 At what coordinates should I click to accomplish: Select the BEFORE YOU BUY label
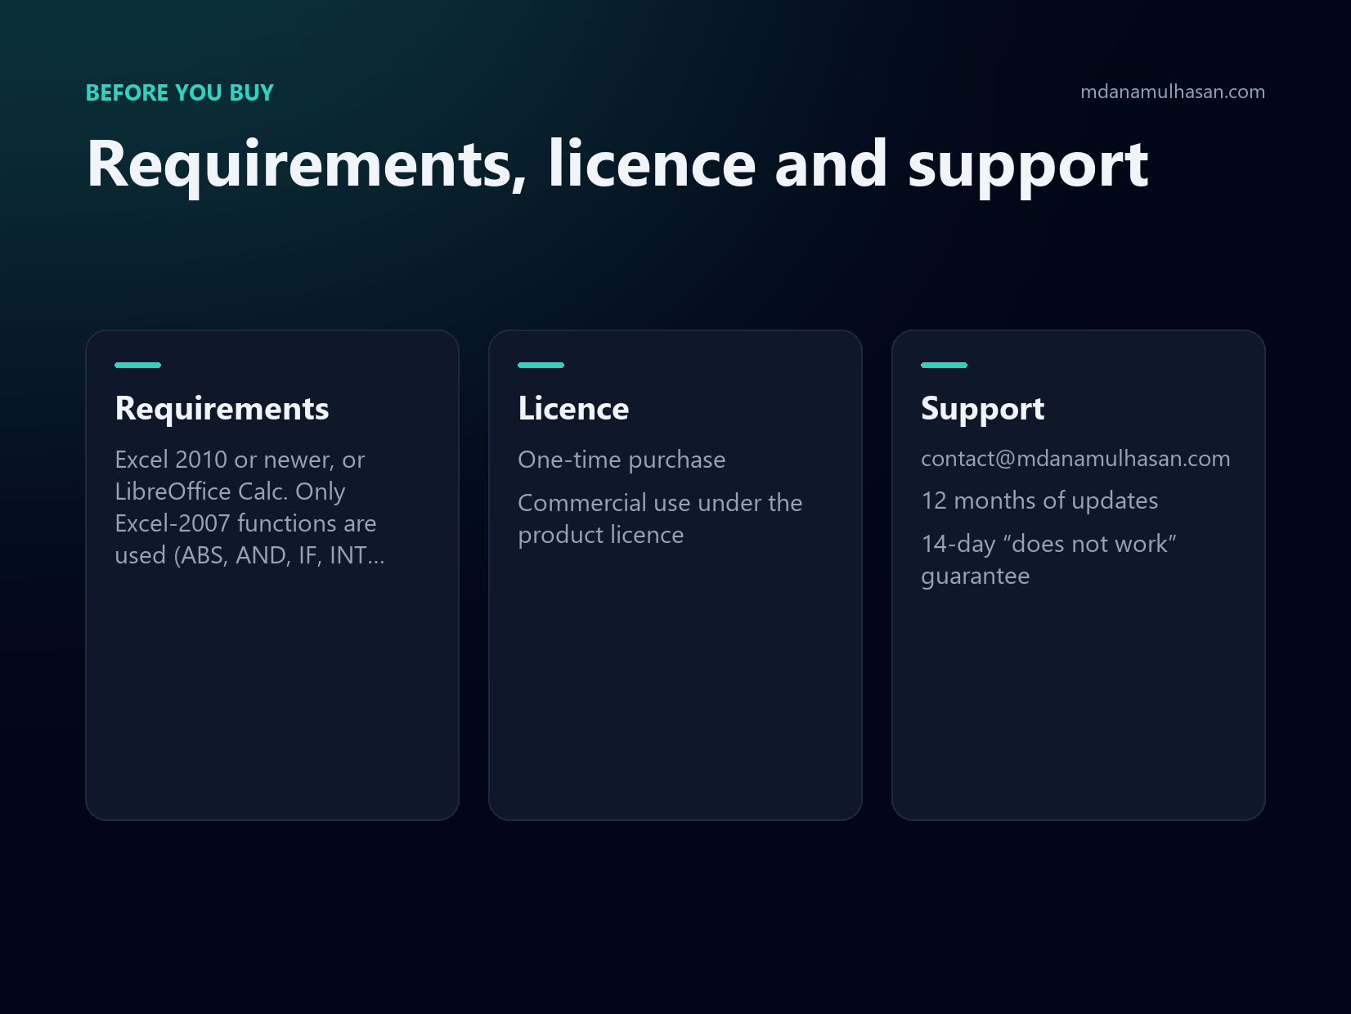180,92
